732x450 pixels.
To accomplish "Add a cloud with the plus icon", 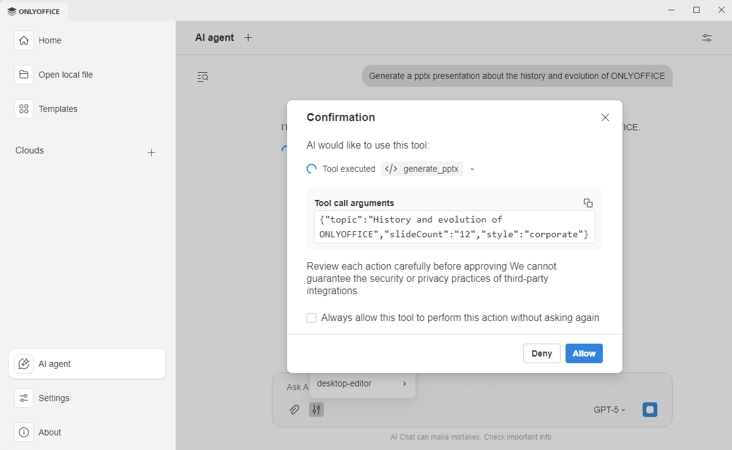I will coord(151,152).
